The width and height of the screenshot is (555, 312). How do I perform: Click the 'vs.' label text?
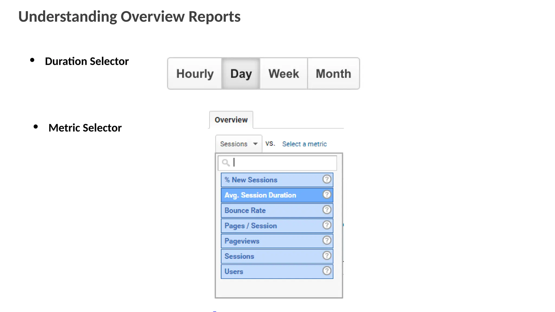(270, 144)
